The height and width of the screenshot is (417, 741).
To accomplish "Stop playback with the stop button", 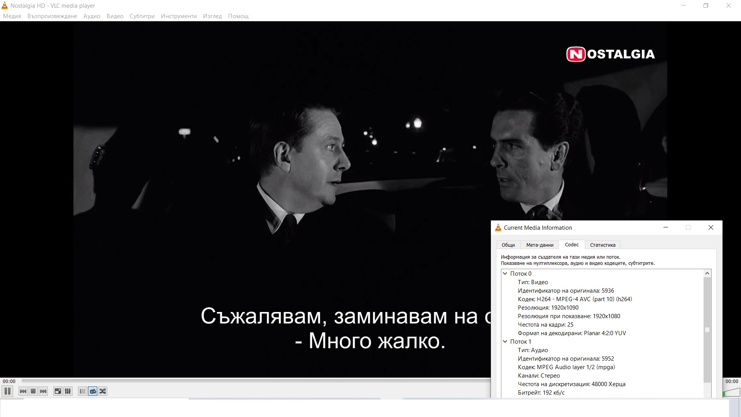I will tap(33, 391).
